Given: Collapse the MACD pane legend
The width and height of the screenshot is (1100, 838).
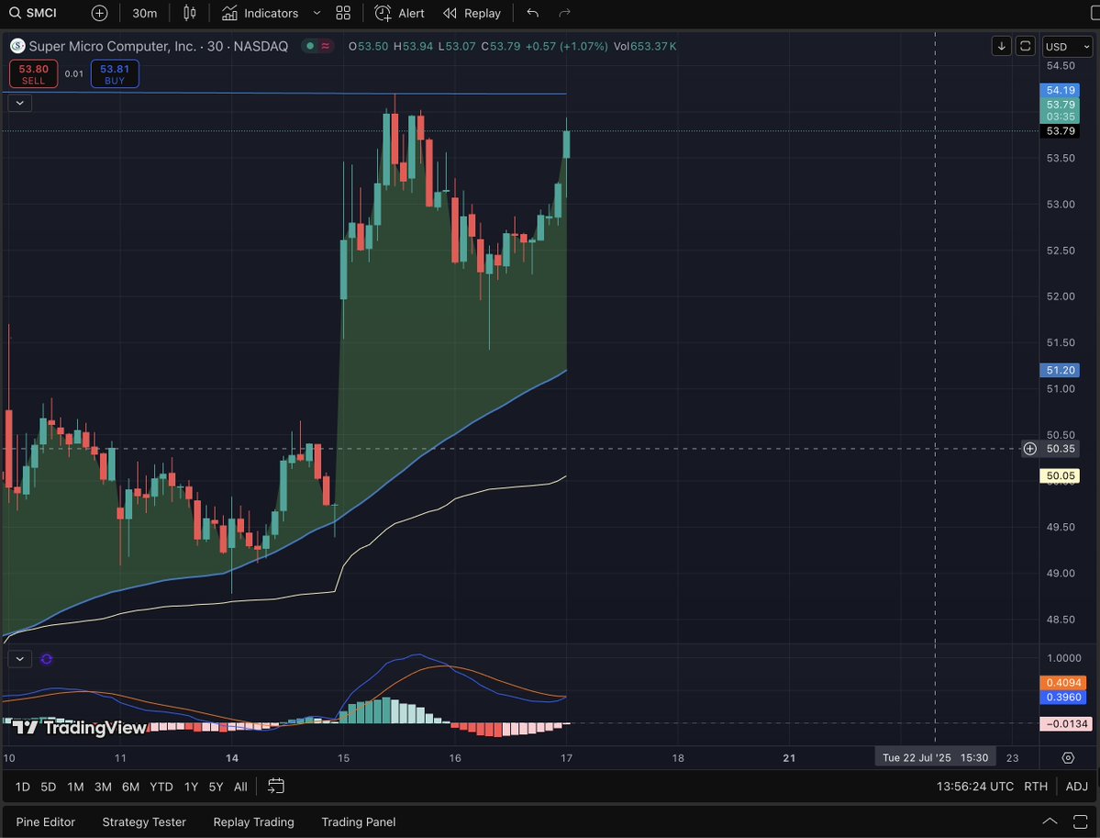Looking at the screenshot, I should point(19,659).
